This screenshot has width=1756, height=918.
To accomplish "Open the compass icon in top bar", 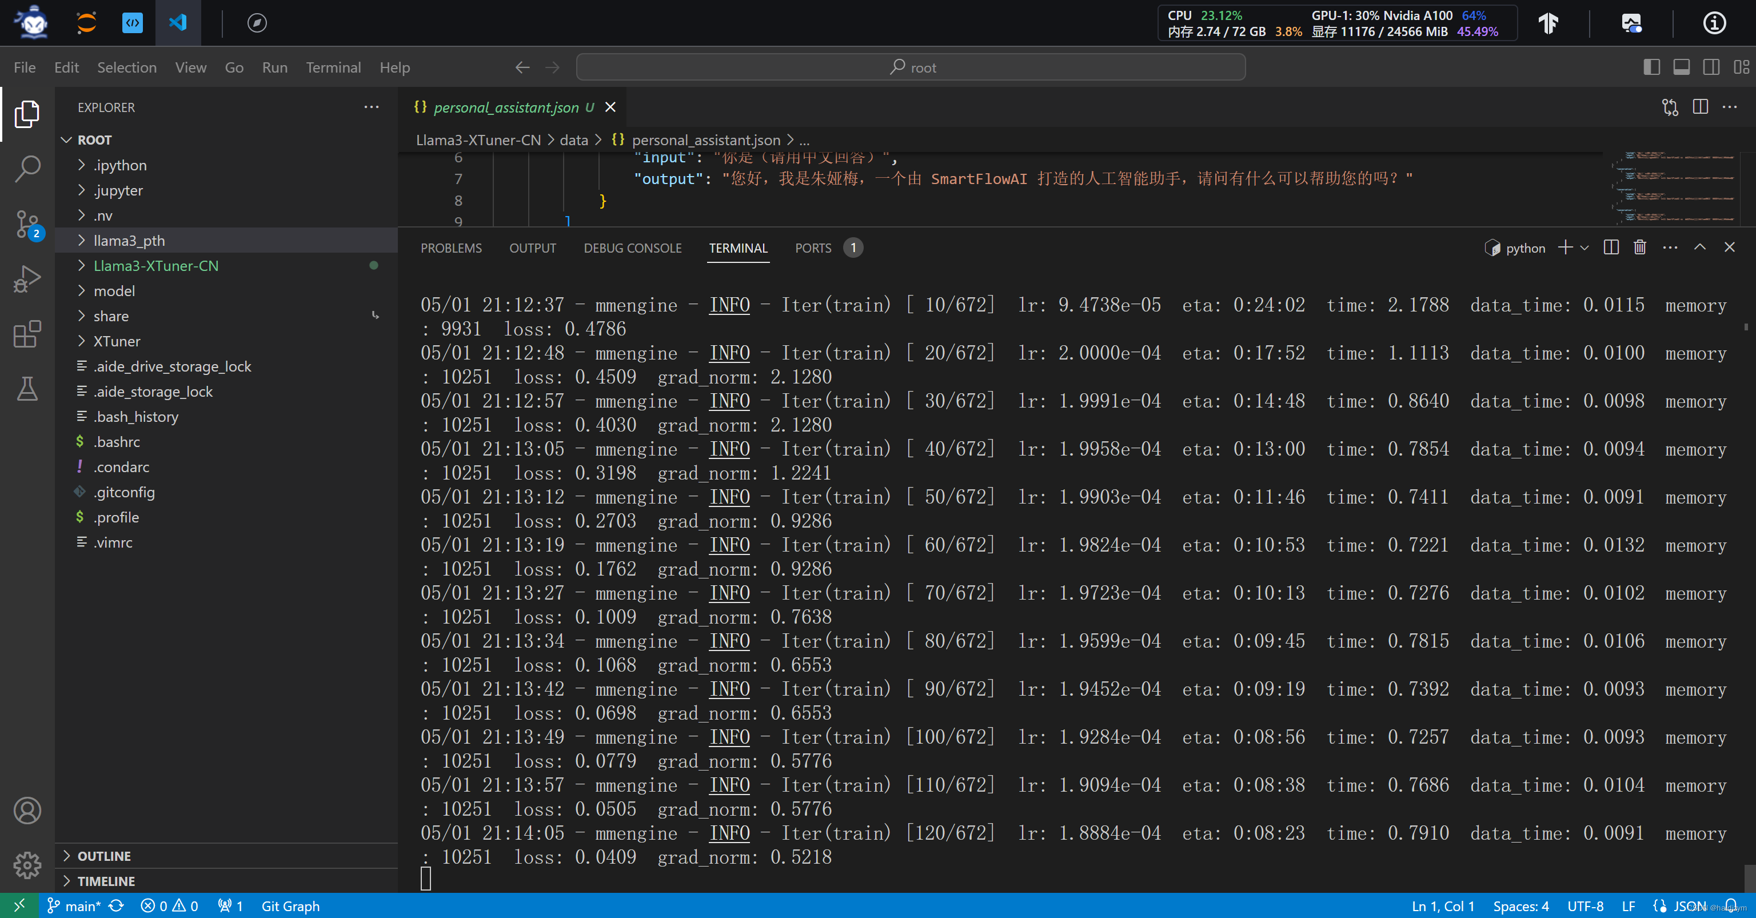I will coord(257,22).
